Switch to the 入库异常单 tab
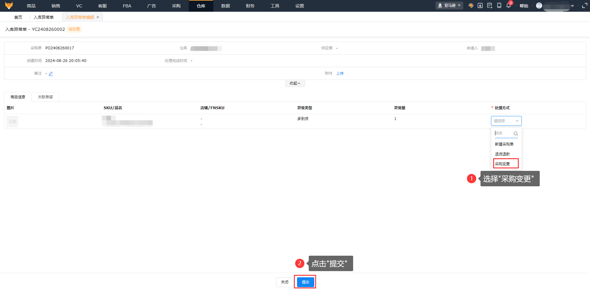590x289 pixels. tap(43, 17)
